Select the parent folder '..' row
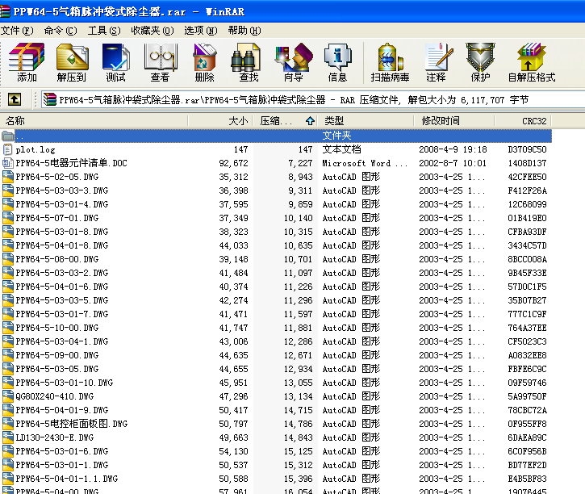Screen dimensions: 585x494 pyautogui.click(x=276, y=136)
